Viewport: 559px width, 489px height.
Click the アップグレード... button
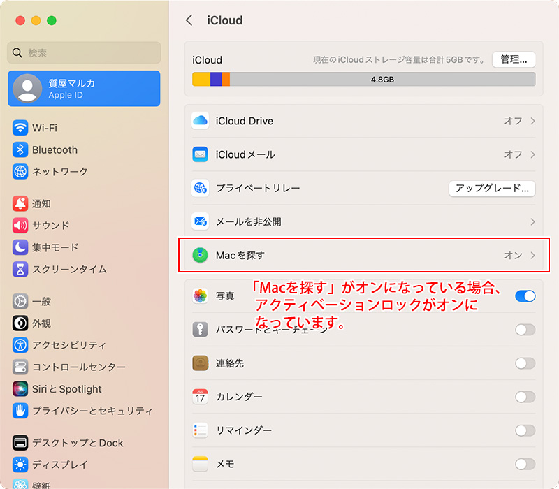491,188
